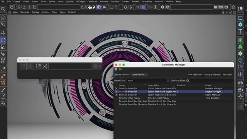Screen dimensions: 247x139
Task: Click Icon Separator button
Action: (195, 75)
